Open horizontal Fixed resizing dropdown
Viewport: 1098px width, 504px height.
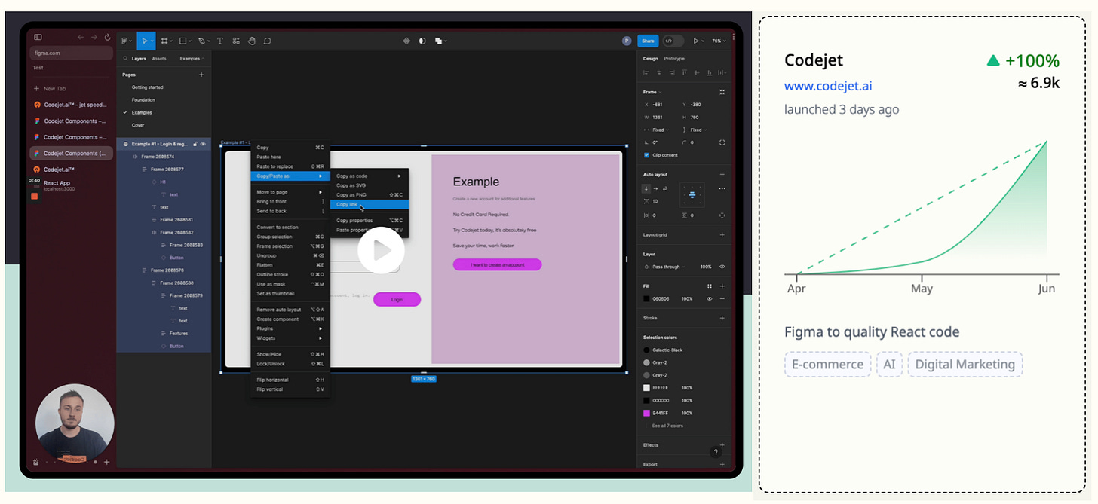661,130
